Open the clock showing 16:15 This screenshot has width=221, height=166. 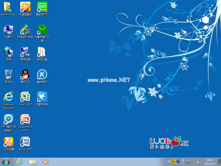pos(210,162)
